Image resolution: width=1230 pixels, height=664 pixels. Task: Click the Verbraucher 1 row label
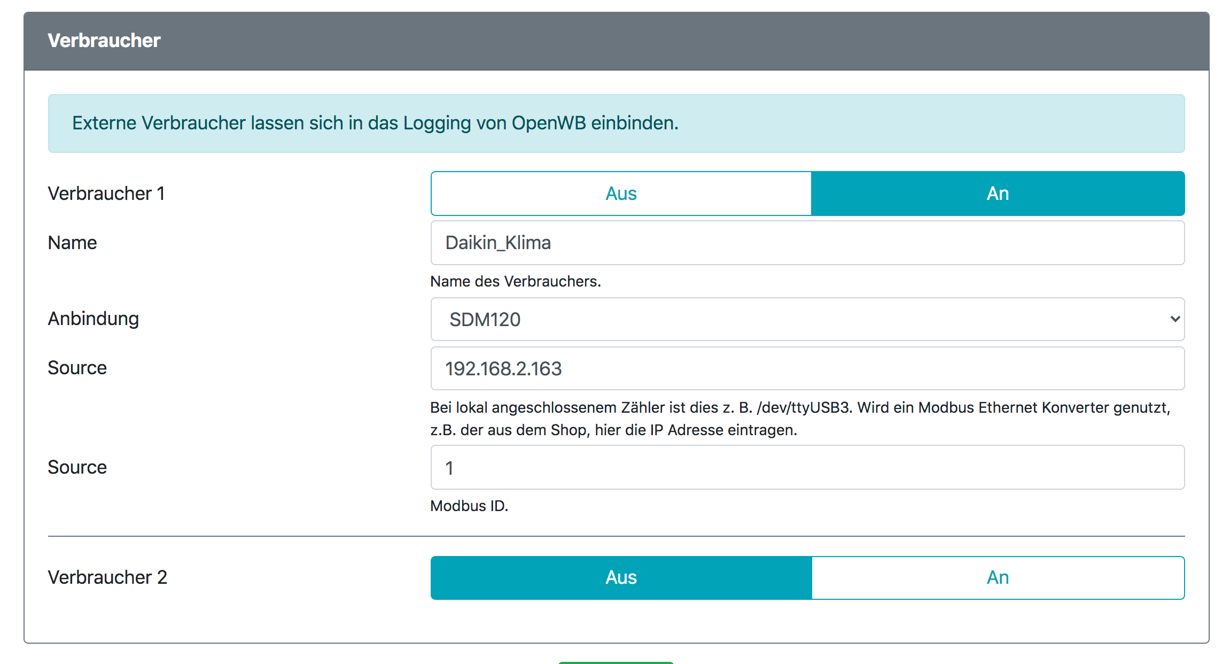(x=106, y=194)
